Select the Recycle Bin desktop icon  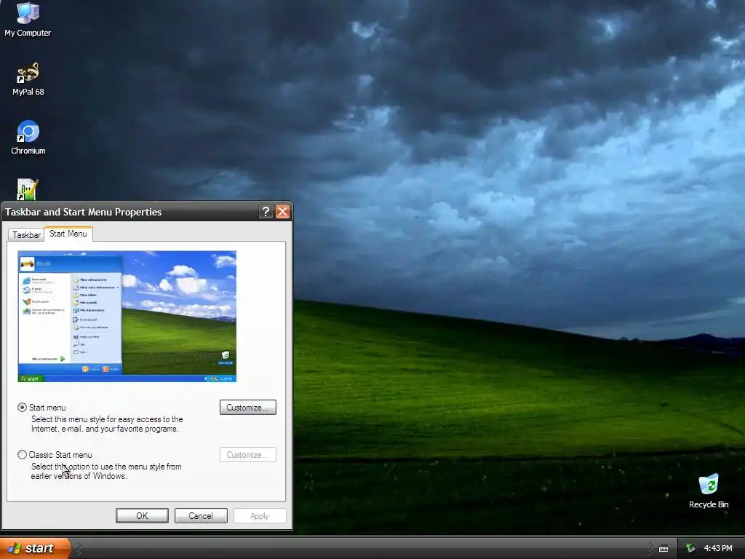point(709,491)
